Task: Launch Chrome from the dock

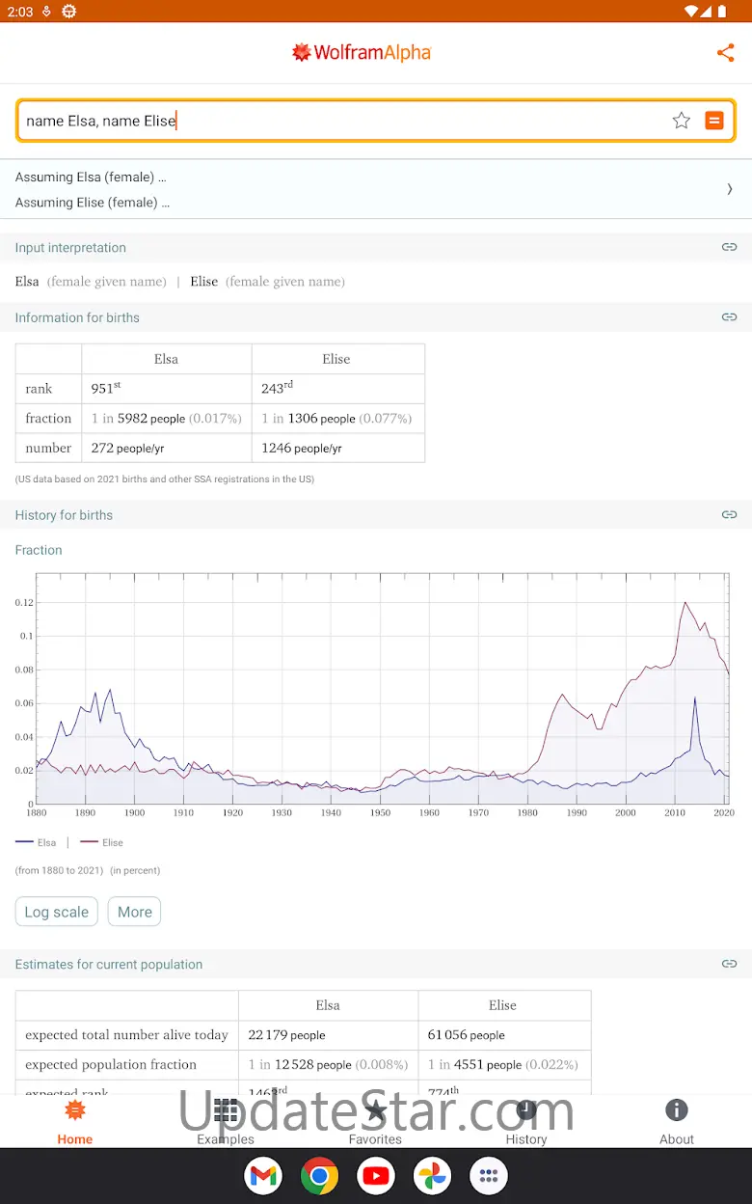Action: click(x=319, y=1176)
